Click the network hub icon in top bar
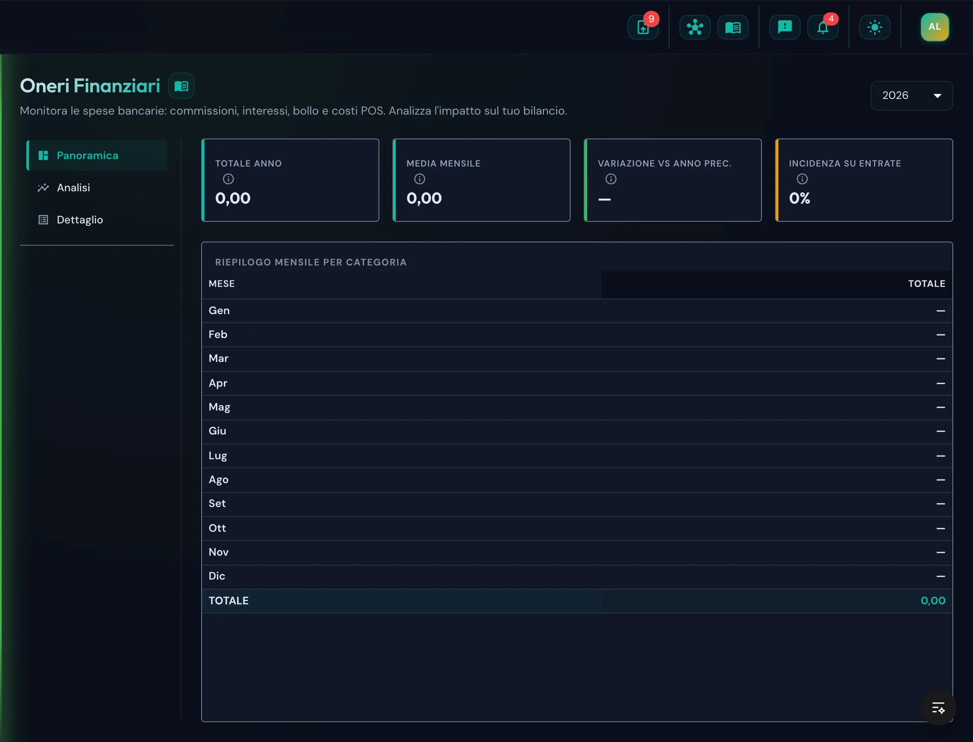Image resolution: width=973 pixels, height=742 pixels. [695, 27]
